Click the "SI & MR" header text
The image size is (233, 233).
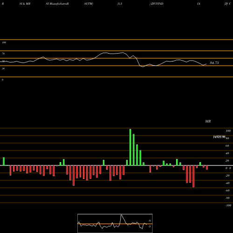tap(25, 4)
